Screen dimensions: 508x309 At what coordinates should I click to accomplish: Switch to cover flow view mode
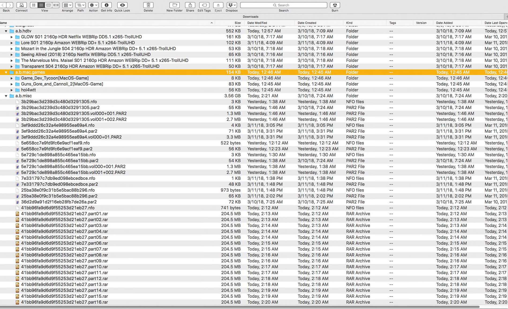[56, 5]
